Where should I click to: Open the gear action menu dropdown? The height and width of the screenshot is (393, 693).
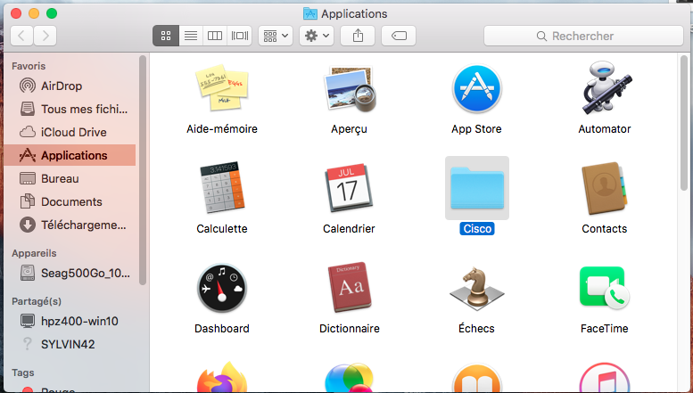click(x=318, y=36)
